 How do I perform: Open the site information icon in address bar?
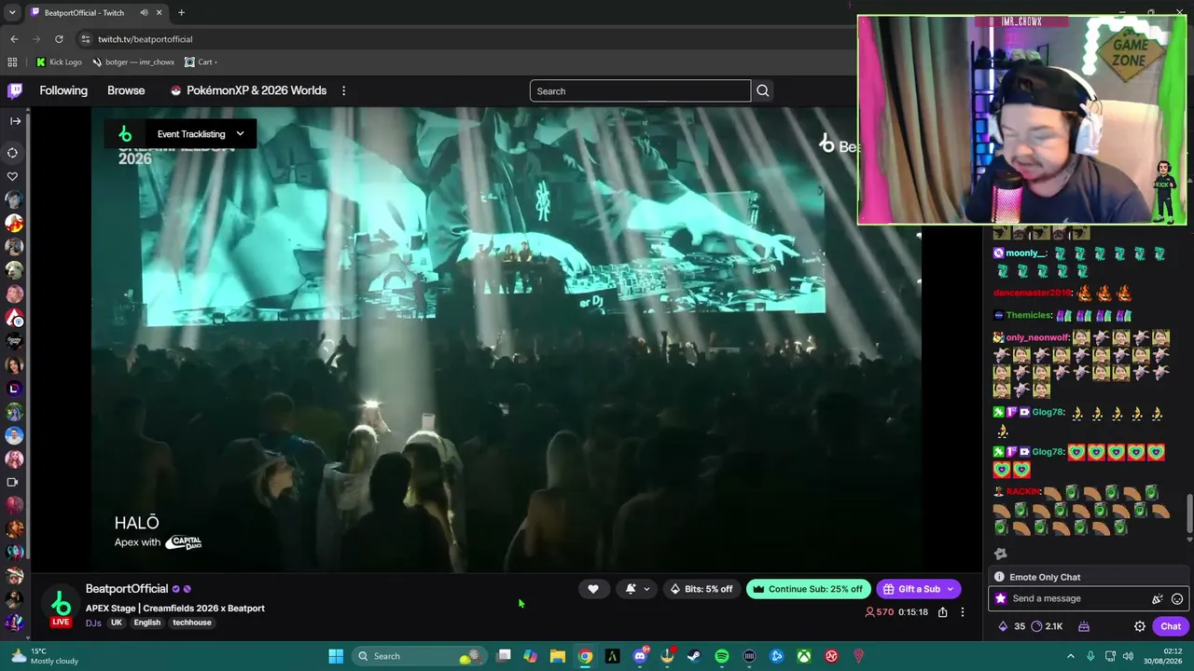coord(85,39)
